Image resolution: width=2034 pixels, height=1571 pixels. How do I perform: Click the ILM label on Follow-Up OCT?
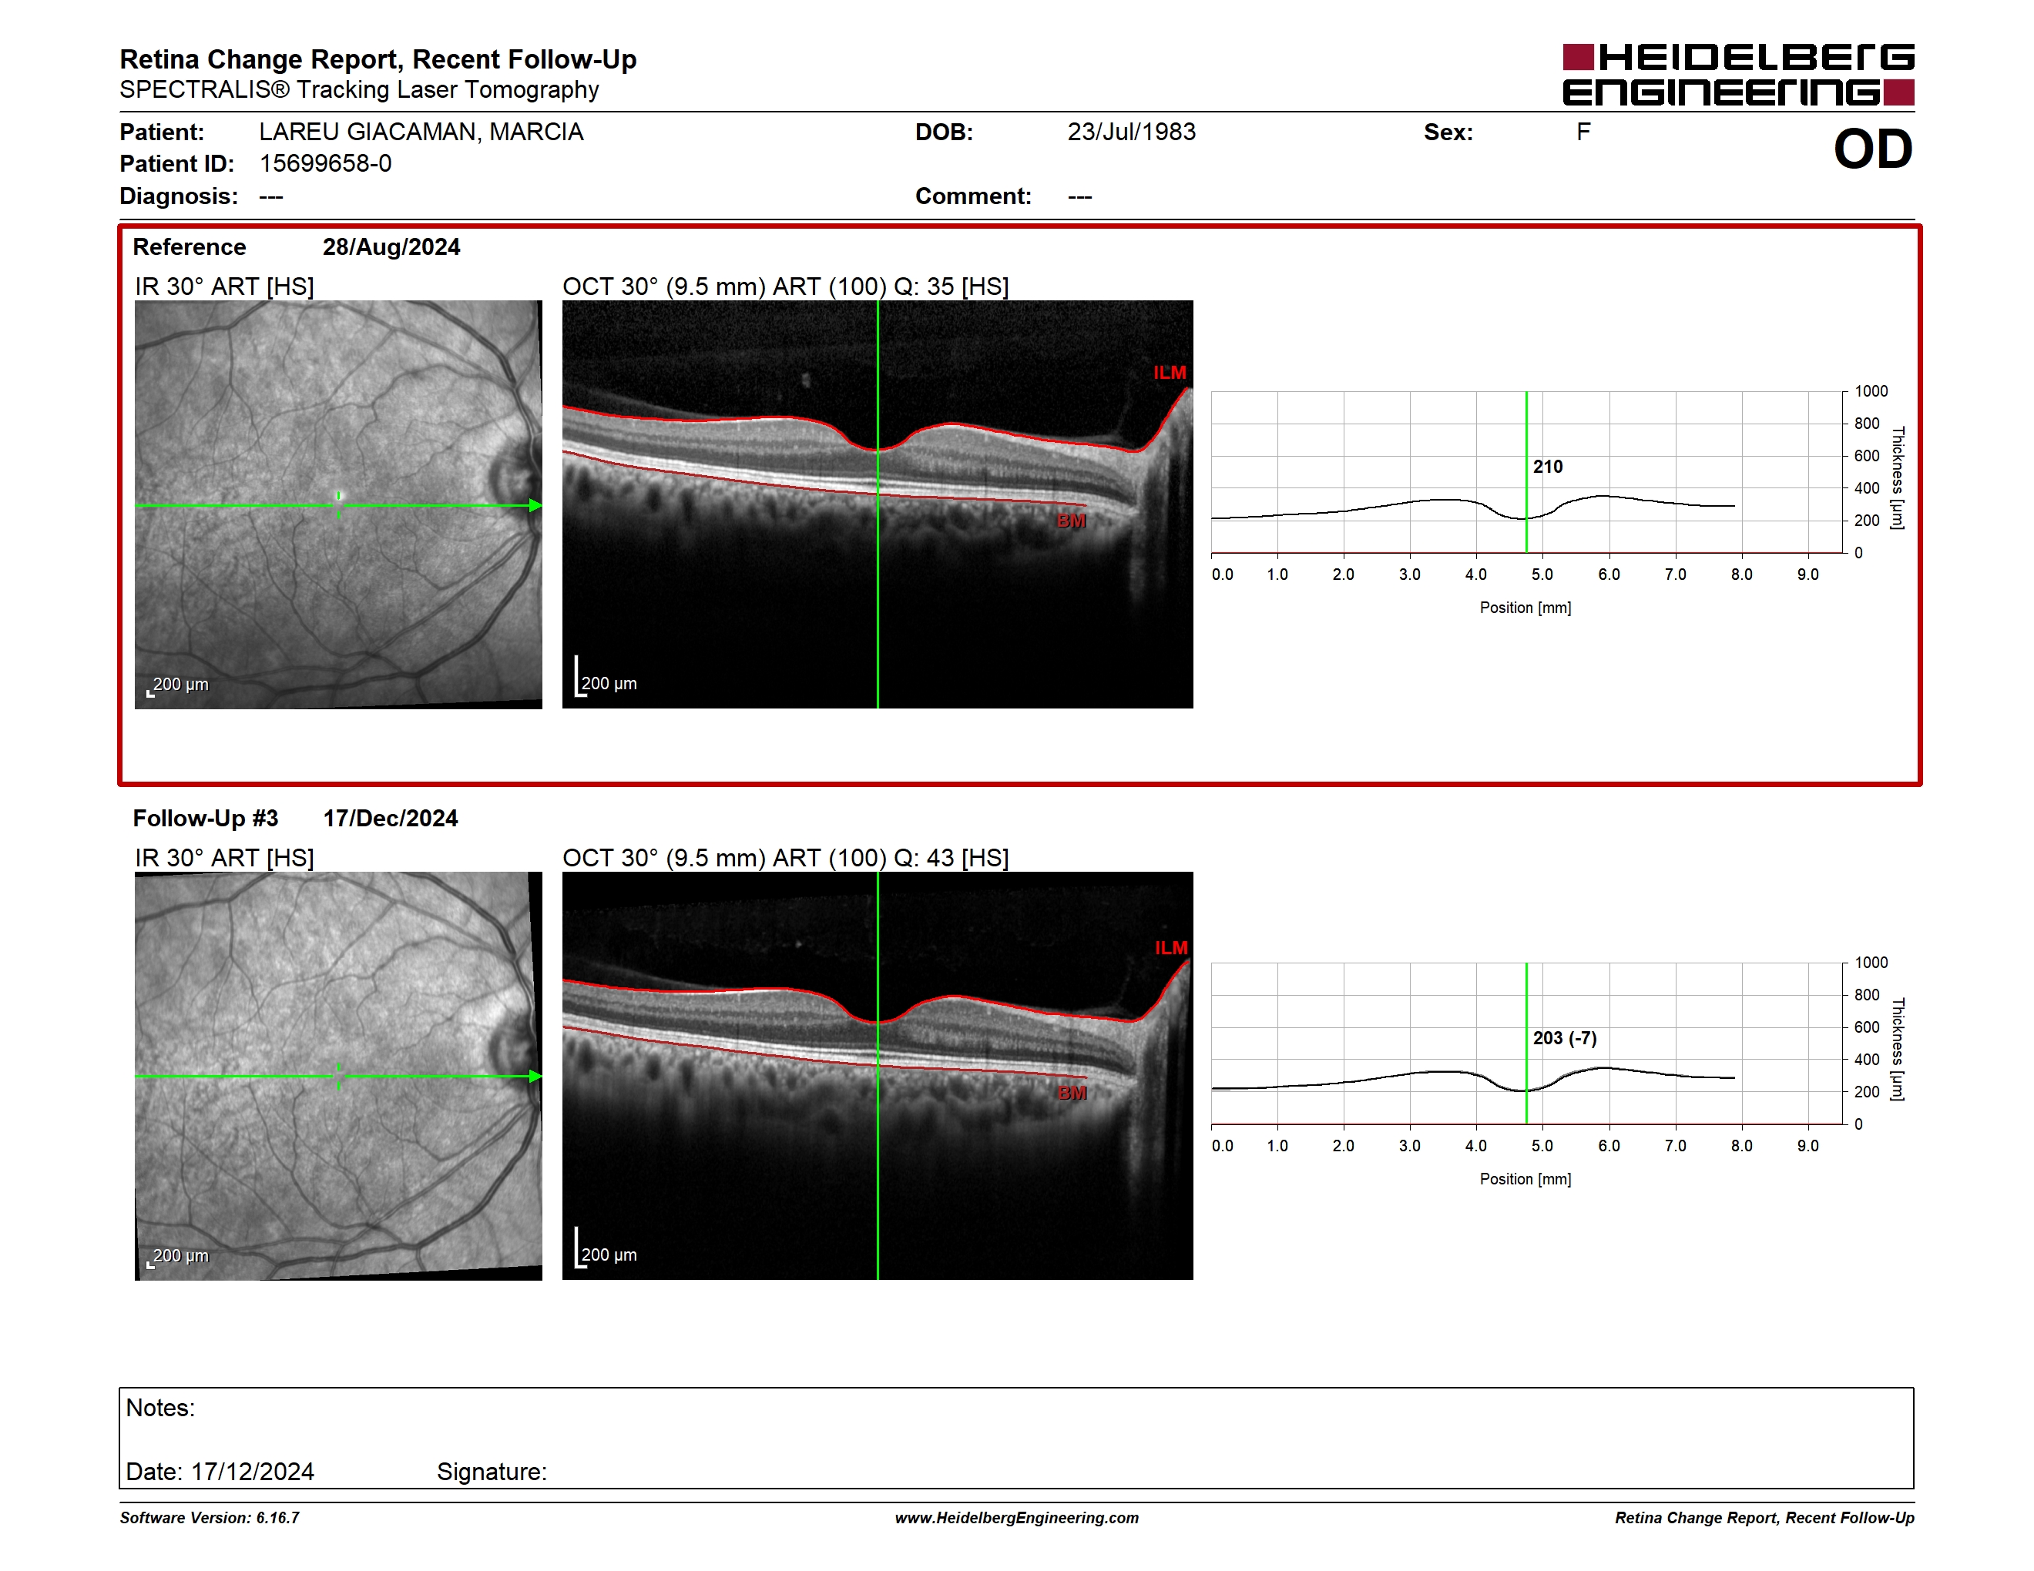click(1172, 947)
